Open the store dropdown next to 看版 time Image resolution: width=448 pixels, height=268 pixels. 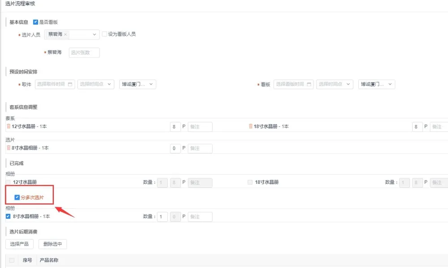click(376, 84)
